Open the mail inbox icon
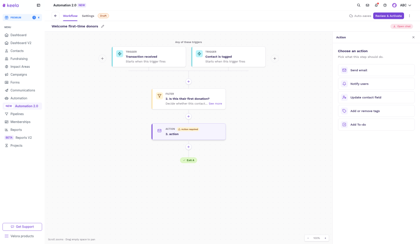Viewport: 420px width, 244px height. coord(367,5)
